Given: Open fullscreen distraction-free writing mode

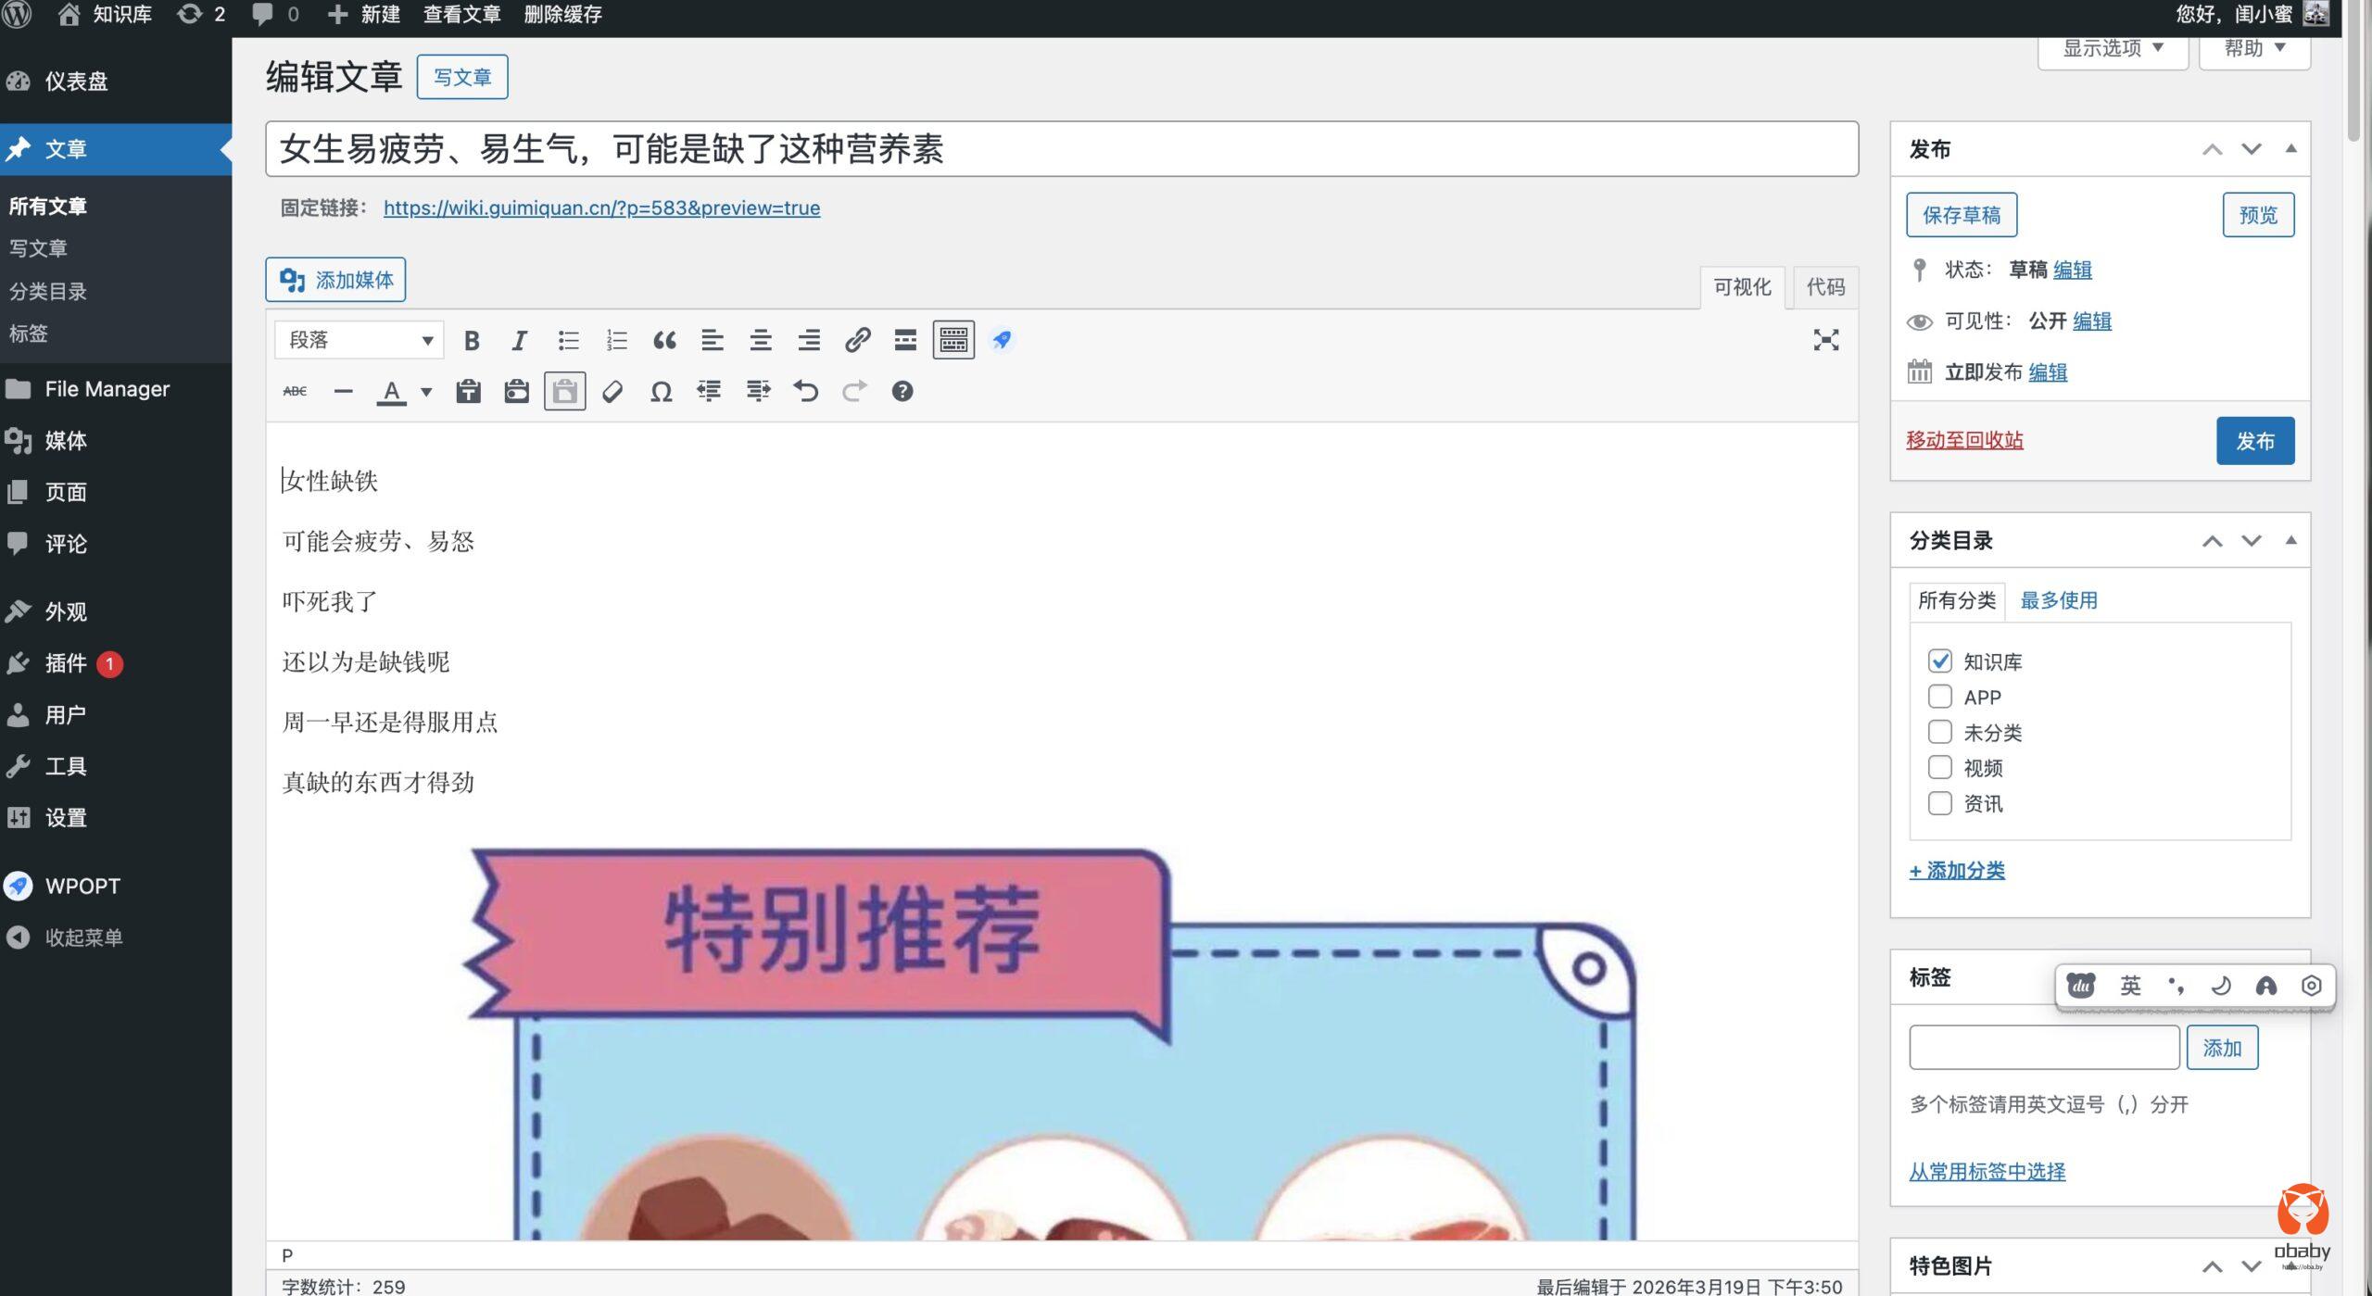Looking at the screenshot, I should (1825, 340).
